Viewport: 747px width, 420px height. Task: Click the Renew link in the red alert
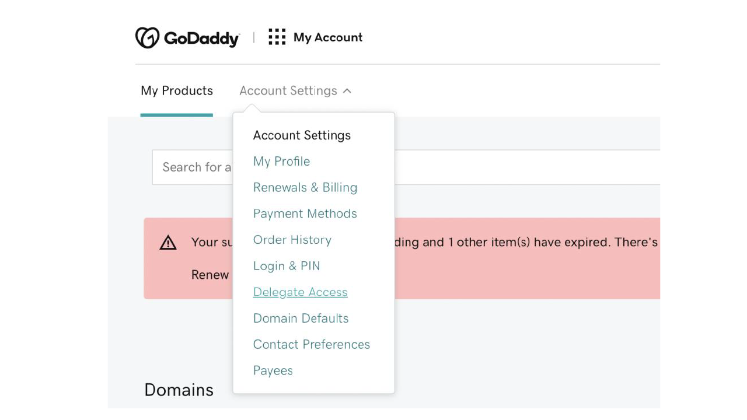click(x=210, y=275)
